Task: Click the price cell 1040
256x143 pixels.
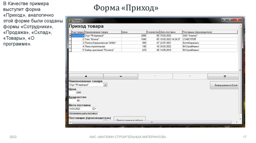Action: coord(134,39)
